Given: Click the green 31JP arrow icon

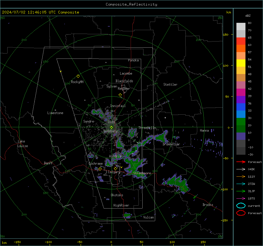Looking at the screenshot, I should 241,191.
